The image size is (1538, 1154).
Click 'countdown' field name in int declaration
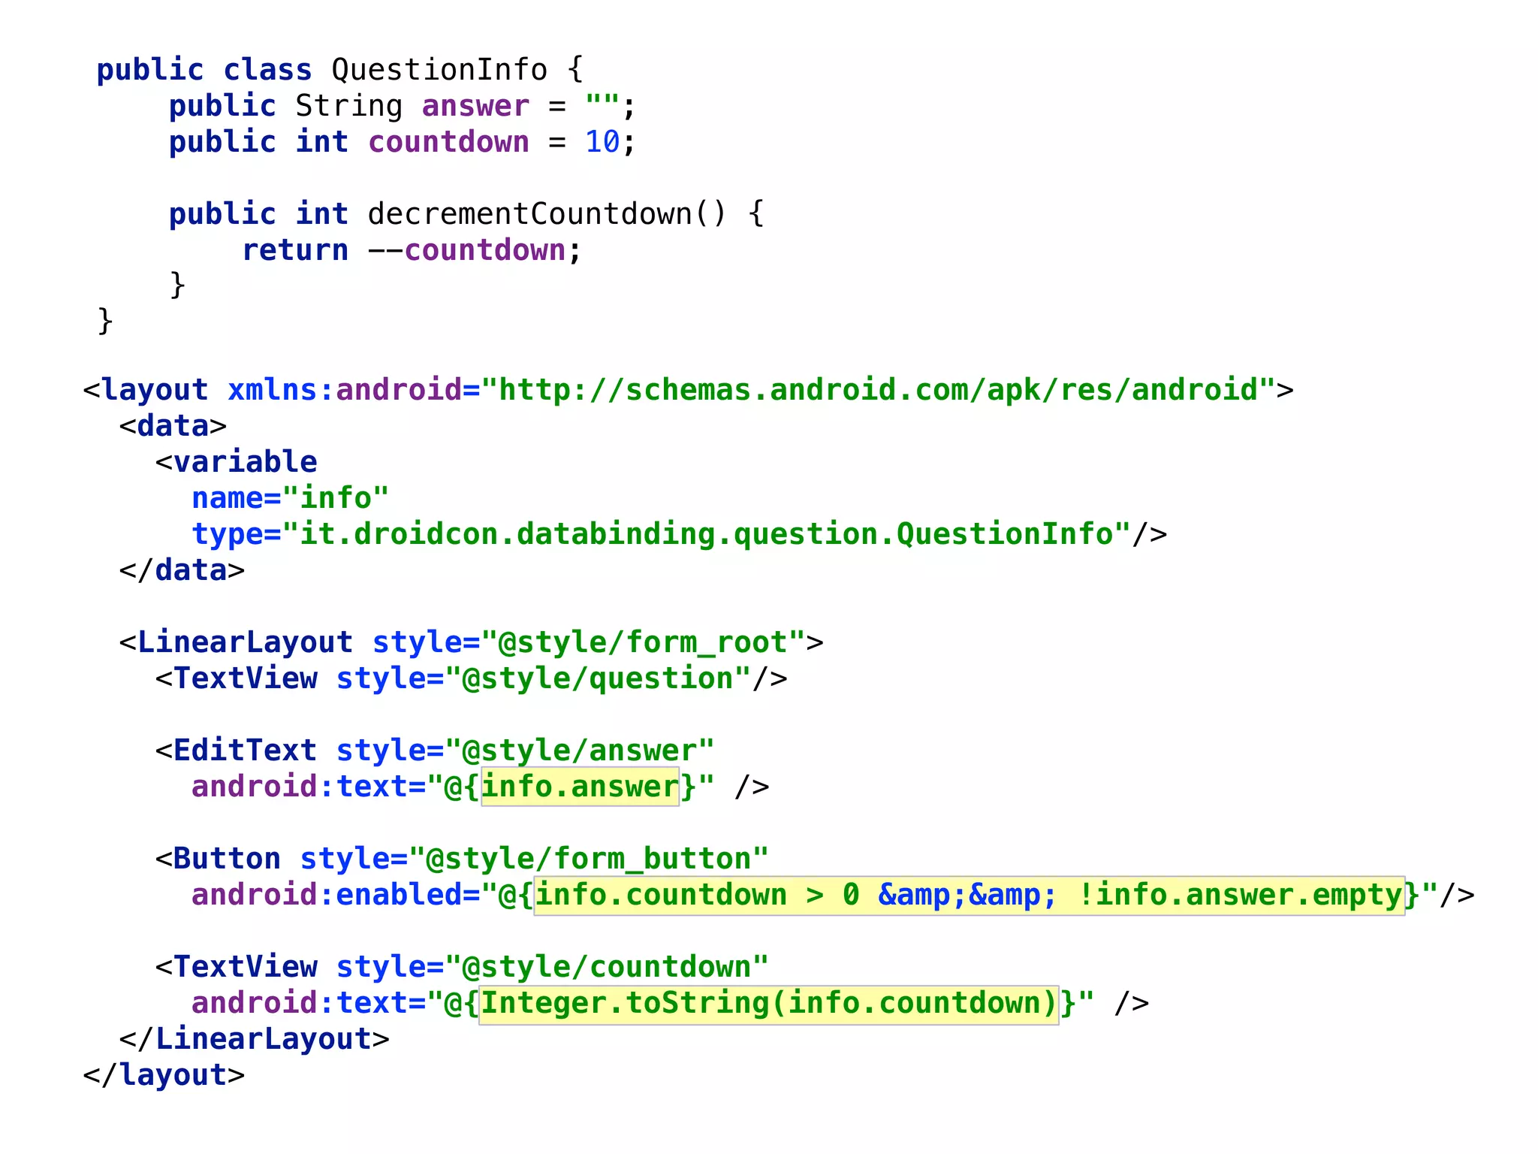(x=448, y=142)
